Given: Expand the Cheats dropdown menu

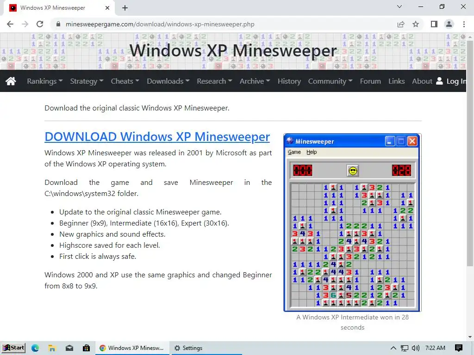Looking at the screenshot, I should 125,81.
